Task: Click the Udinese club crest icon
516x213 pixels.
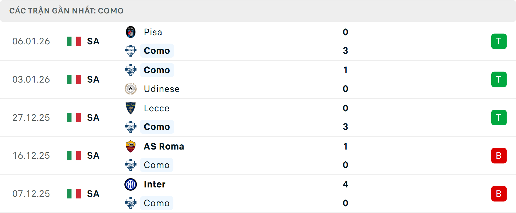Action: [131, 89]
